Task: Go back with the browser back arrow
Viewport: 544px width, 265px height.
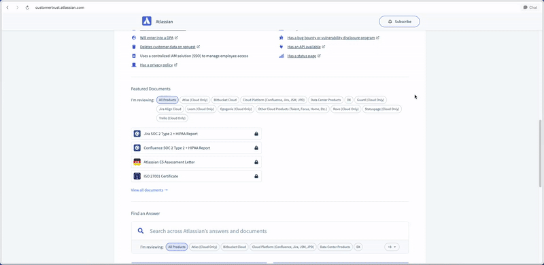Action: pos(7,7)
